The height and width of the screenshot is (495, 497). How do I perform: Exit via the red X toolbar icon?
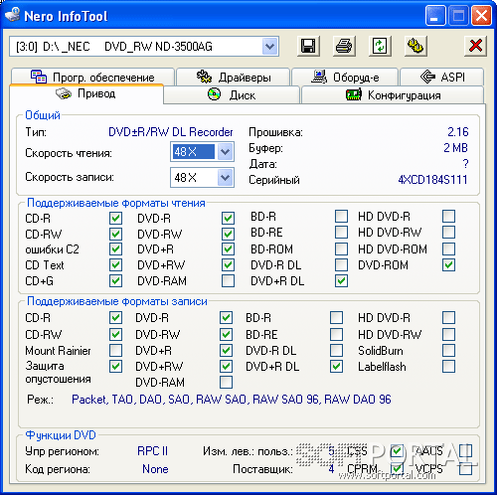[x=475, y=46]
